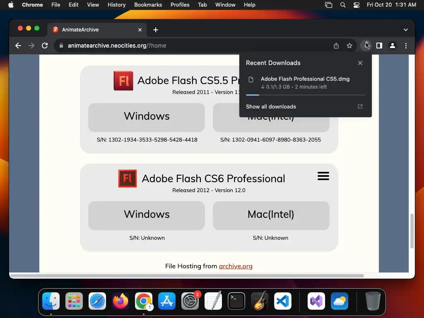Image resolution: width=424 pixels, height=318 pixels.
Task: Follow the archive.org link
Action: [236, 266]
